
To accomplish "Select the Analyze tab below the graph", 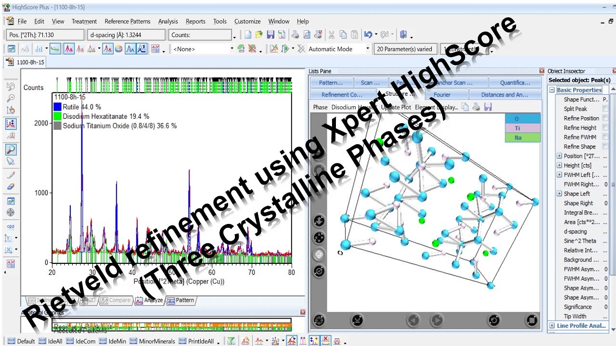I will tap(149, 300).
